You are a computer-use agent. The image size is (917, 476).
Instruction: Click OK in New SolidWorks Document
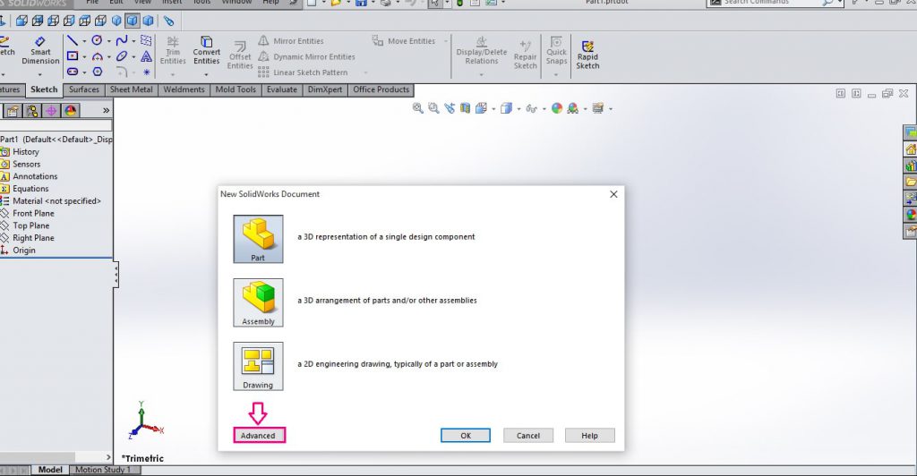click(466, 435)
